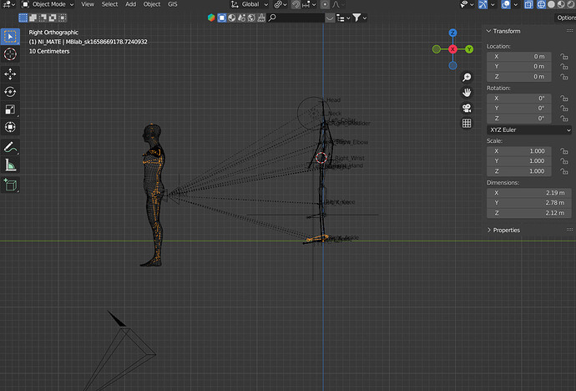Set selection mode to subtract

[x=43, y=18]
